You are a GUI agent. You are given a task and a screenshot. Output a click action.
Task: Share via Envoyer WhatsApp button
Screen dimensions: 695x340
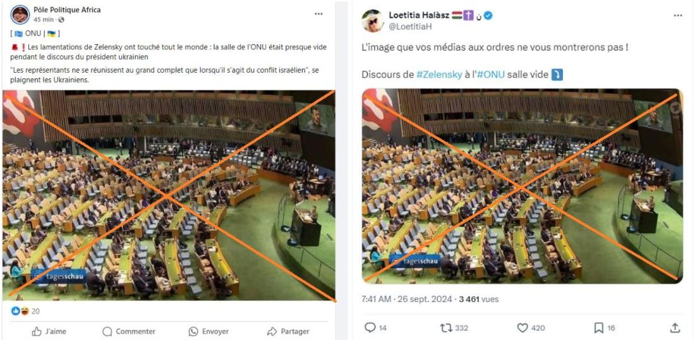tap(208, 331)
